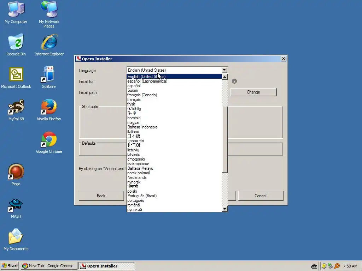362x271 pixels.
Task: Pick the plain português entry
Action: click(x=174, y=200)
